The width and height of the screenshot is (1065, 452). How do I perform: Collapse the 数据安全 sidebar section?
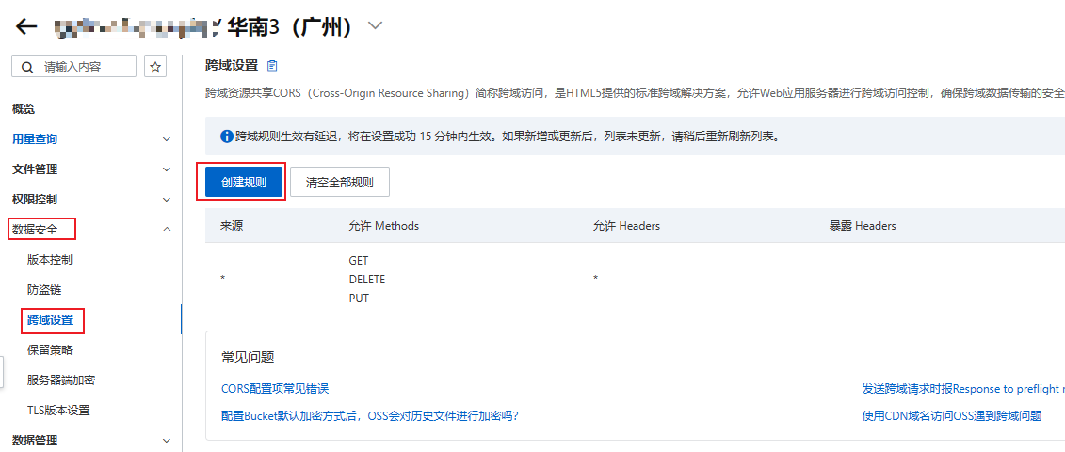(167, 229)
